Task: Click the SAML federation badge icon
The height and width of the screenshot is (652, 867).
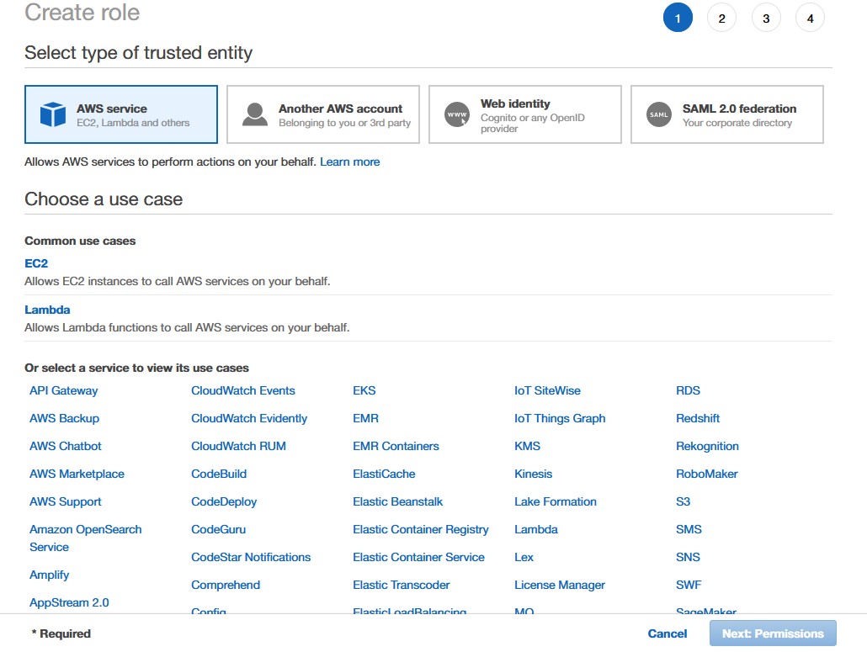Action: (659, 114)
